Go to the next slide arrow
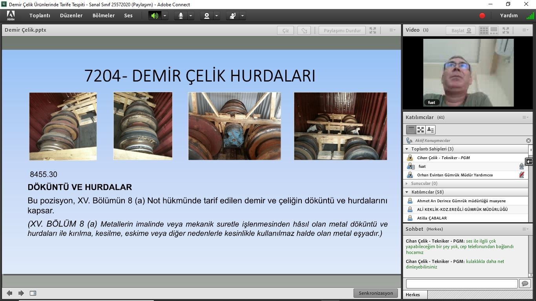 (21, 293)
